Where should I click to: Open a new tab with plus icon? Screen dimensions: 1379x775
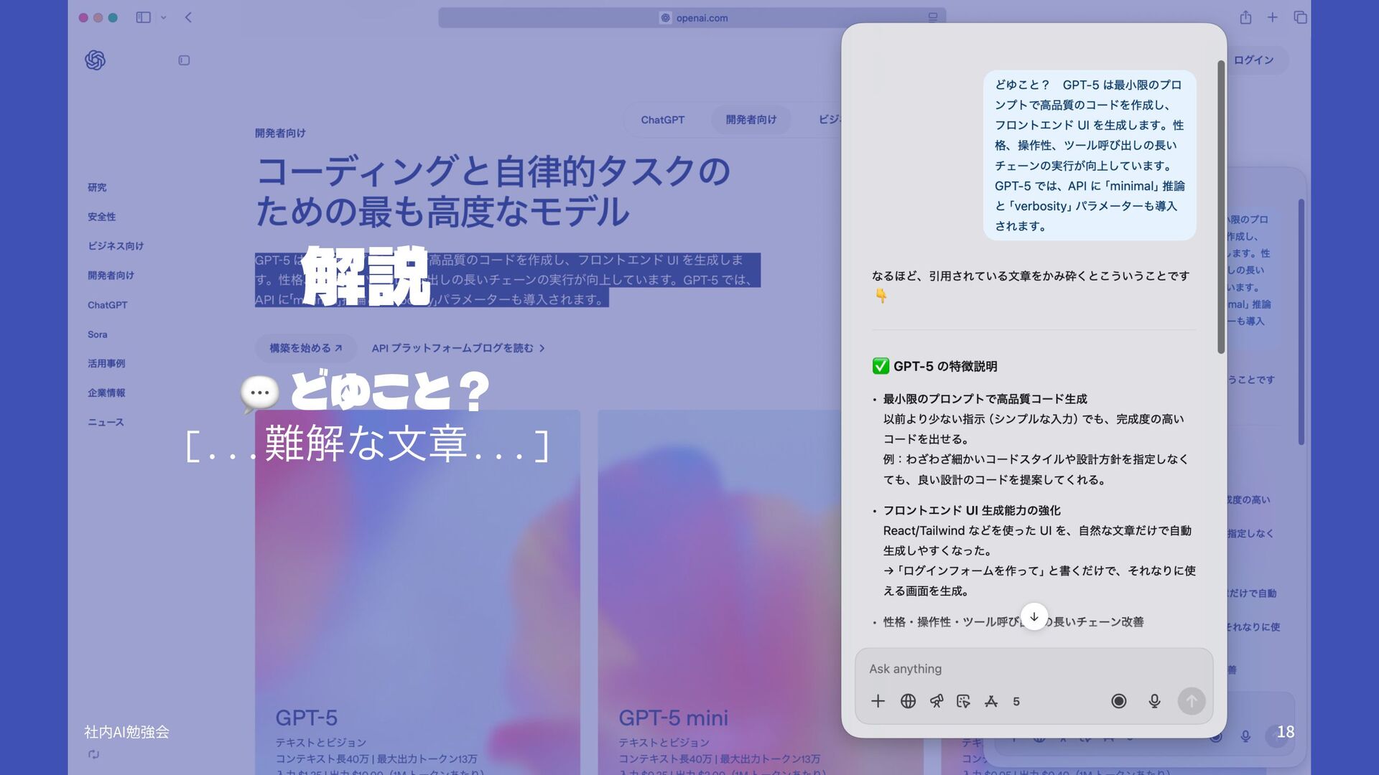[x=1272, y=17]
